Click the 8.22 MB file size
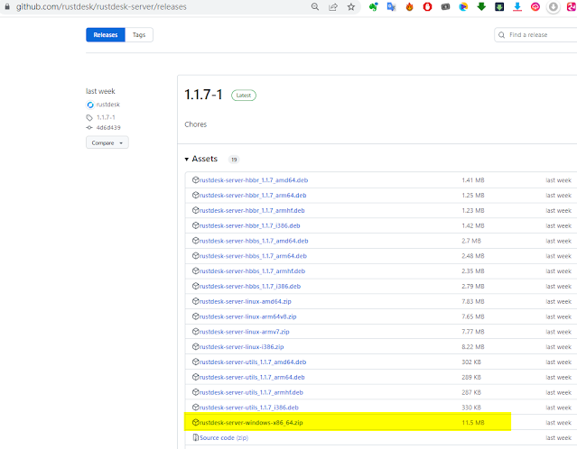Image resolution: width=577 pixels, height=449 pixels. tap(473, 347)
